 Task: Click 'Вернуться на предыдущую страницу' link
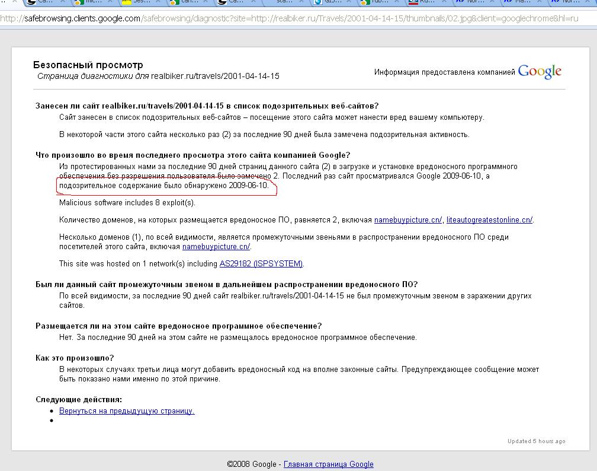click(126, 411)
